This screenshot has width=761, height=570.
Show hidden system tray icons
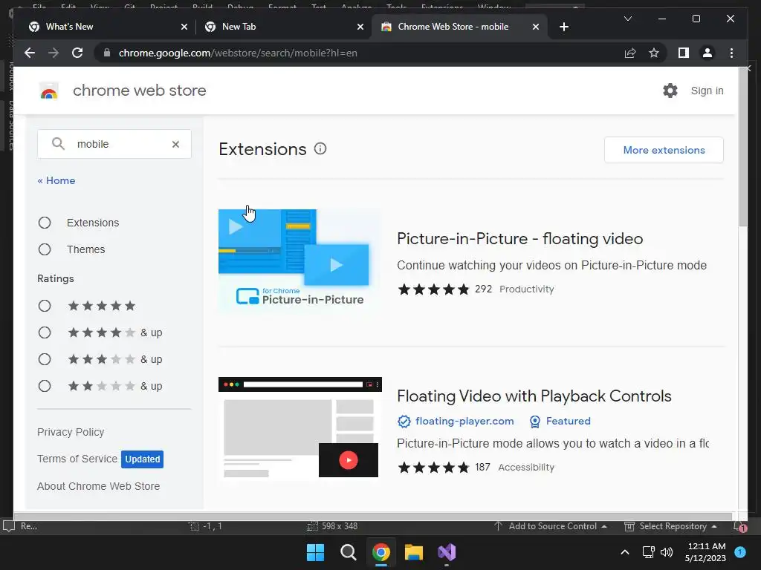click(625, 552)
